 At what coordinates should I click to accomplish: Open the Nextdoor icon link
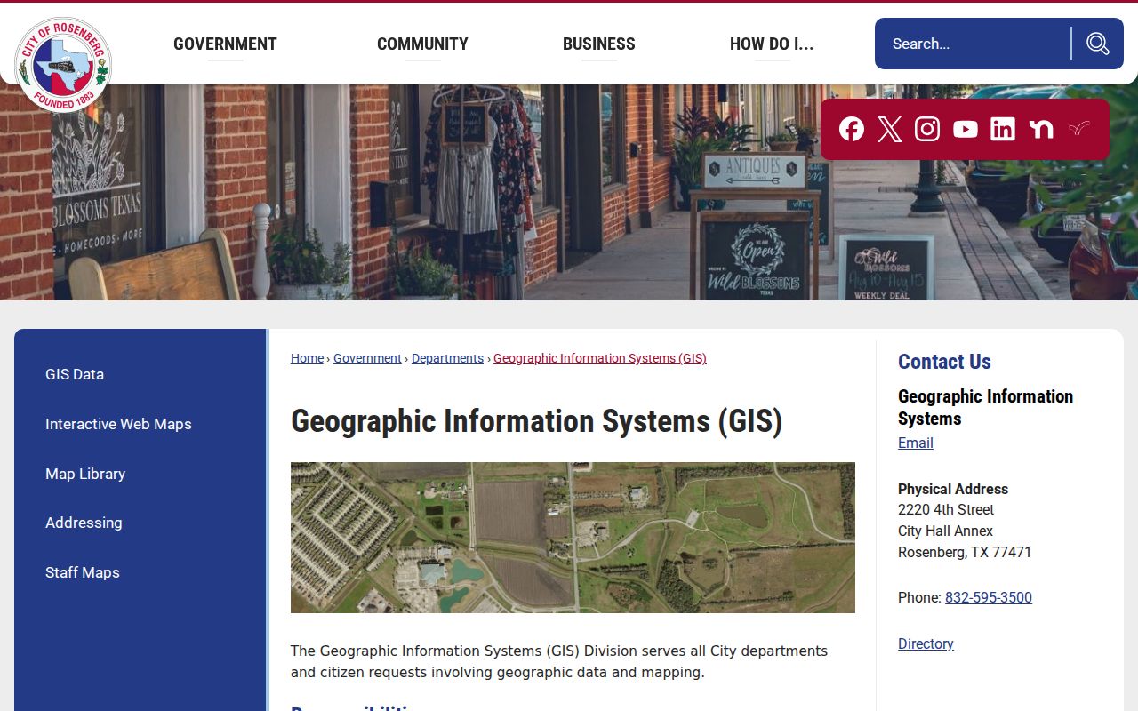(x=1041, y=129)
